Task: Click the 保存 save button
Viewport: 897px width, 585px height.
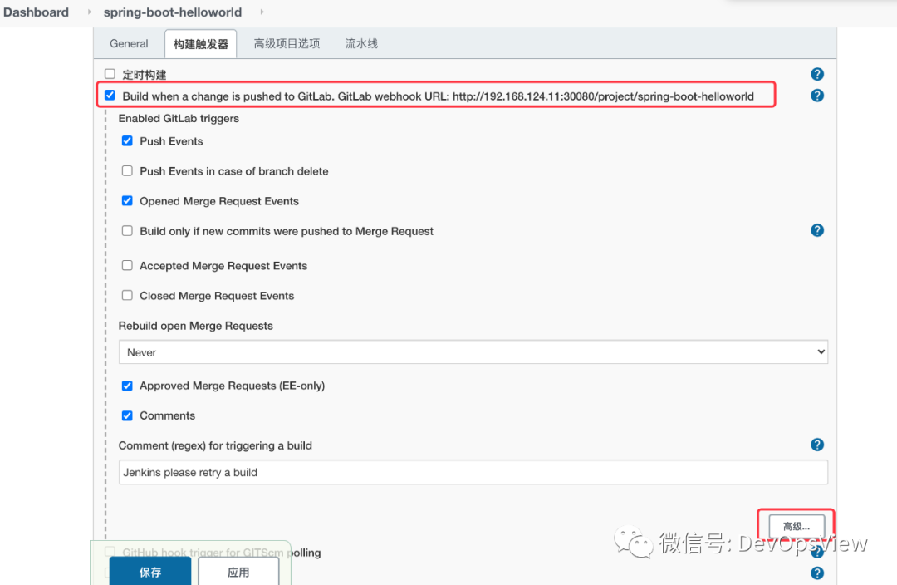Action: click(x=149, y=572)
